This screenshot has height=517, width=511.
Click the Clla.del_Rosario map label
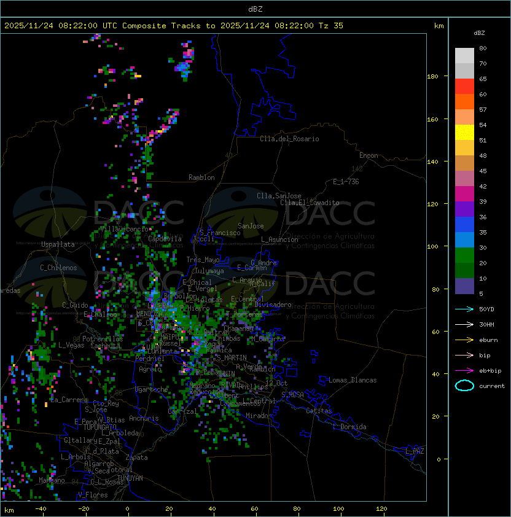(x=289, y=139)
